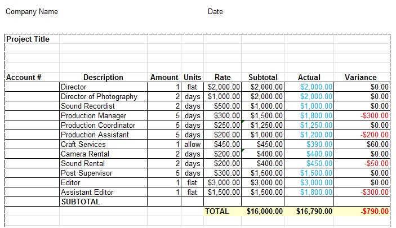Image resolution: width=396 pixels, height=228 pixels.
Task: Select the Company Name cell
Action: [32, 12]
